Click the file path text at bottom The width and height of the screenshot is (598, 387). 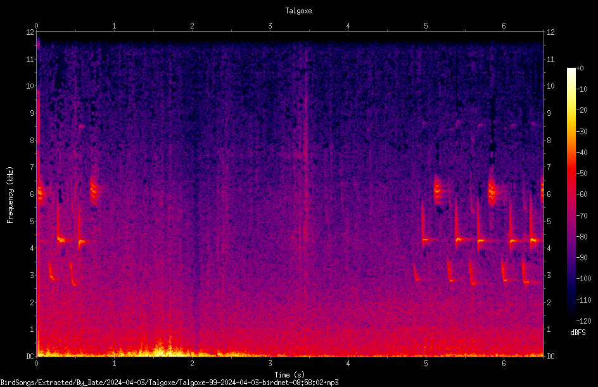pos(169,383)
